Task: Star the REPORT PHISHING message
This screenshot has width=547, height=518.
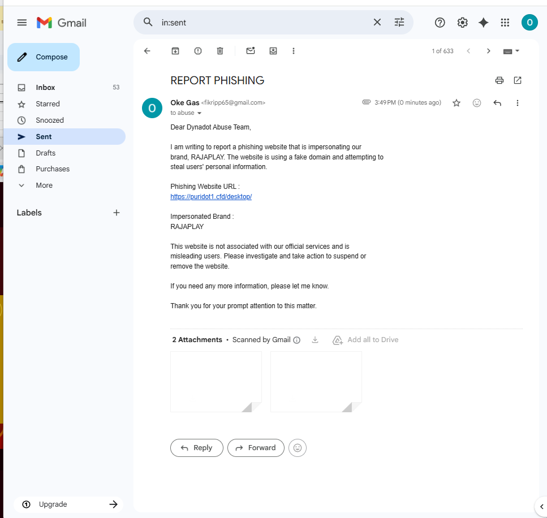Action: [456, 103]
